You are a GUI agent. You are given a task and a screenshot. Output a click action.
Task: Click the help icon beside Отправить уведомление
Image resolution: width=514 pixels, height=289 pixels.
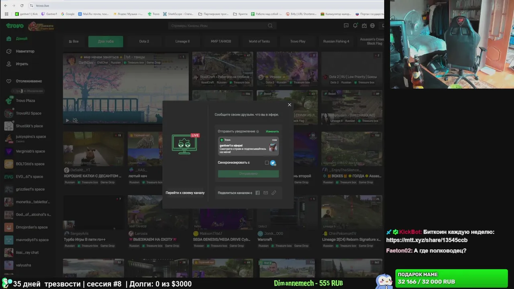click(257, 131)
